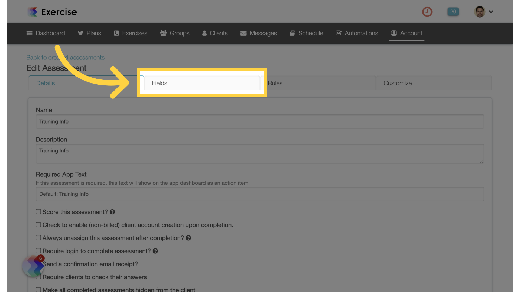Click the Description text area
Image resolution: width=520 pixels, height=292 pixels.
260,154
